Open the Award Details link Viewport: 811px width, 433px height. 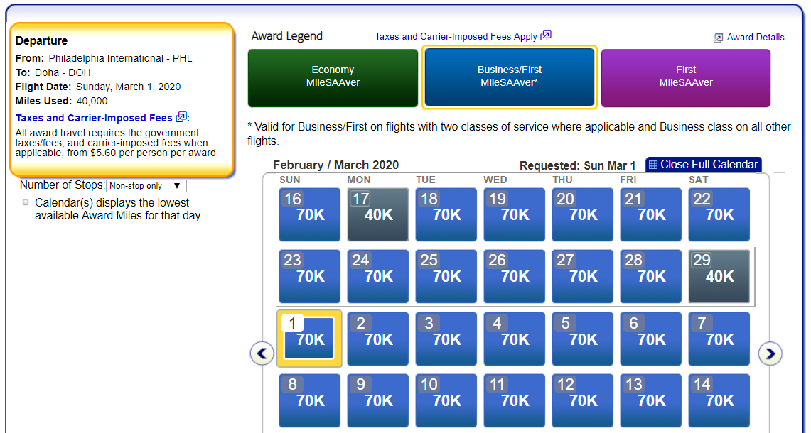pos(756,38)
